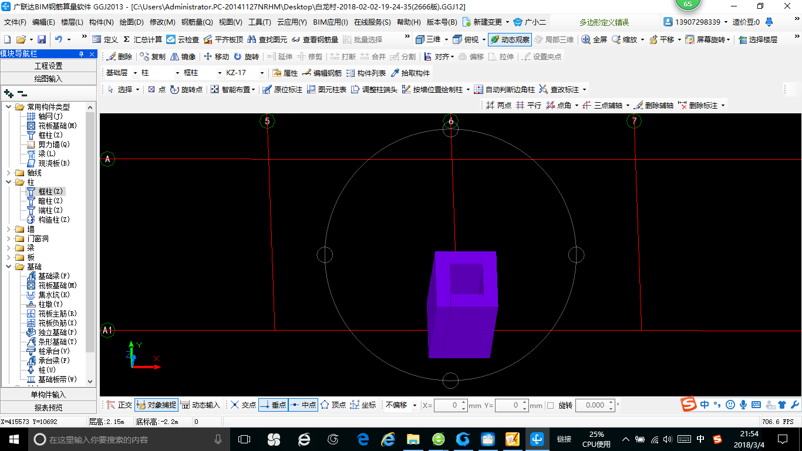Viewport: 802px width, 451px height.
Task: Open the 工具(T) menu
Action: (260, 22)
